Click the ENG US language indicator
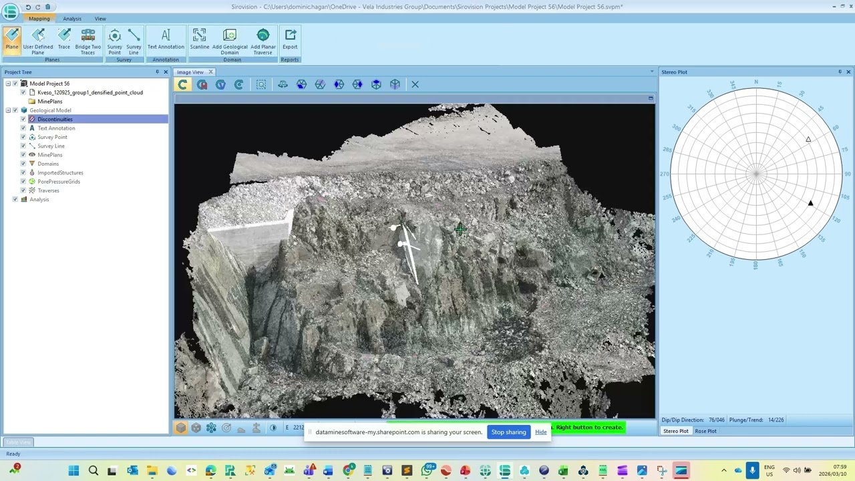This screenshot has height=481, width=855. tap(769, 471)
